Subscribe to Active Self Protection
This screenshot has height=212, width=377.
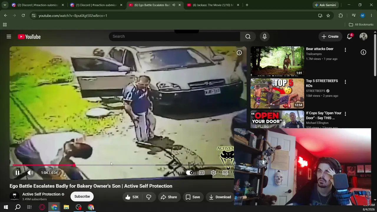(82, 197)
